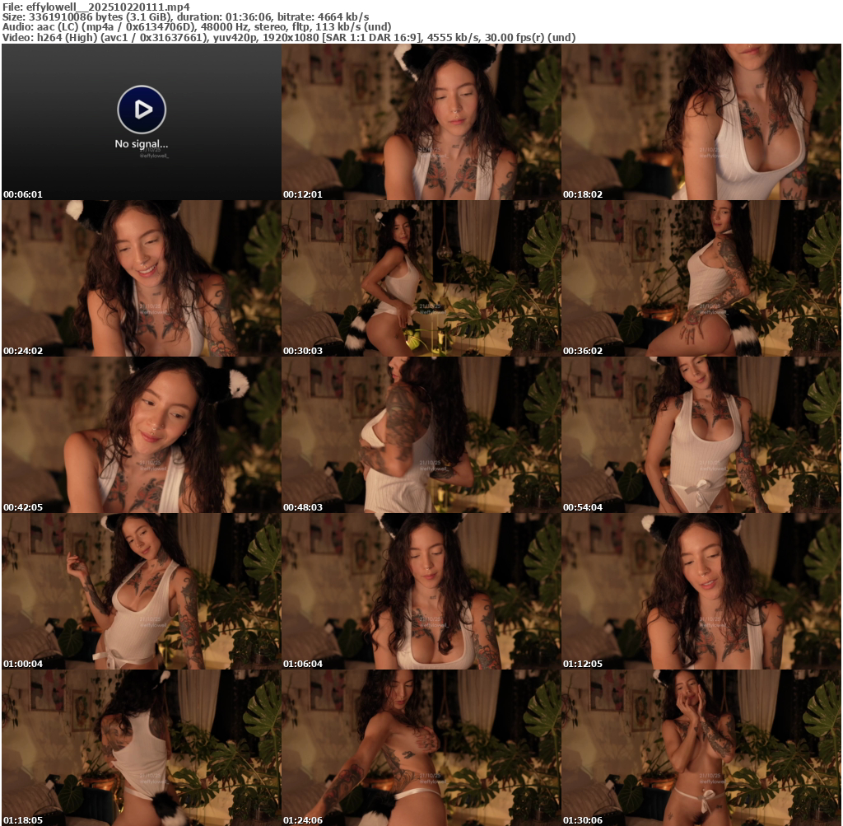Screen dimensions: 843x826
Task: Click the Size and duration info line
Action: coord(185,16)
